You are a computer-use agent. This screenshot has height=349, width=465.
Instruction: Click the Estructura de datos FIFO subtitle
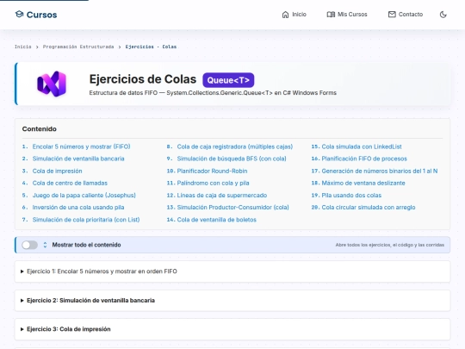click(x=213, y=93)
